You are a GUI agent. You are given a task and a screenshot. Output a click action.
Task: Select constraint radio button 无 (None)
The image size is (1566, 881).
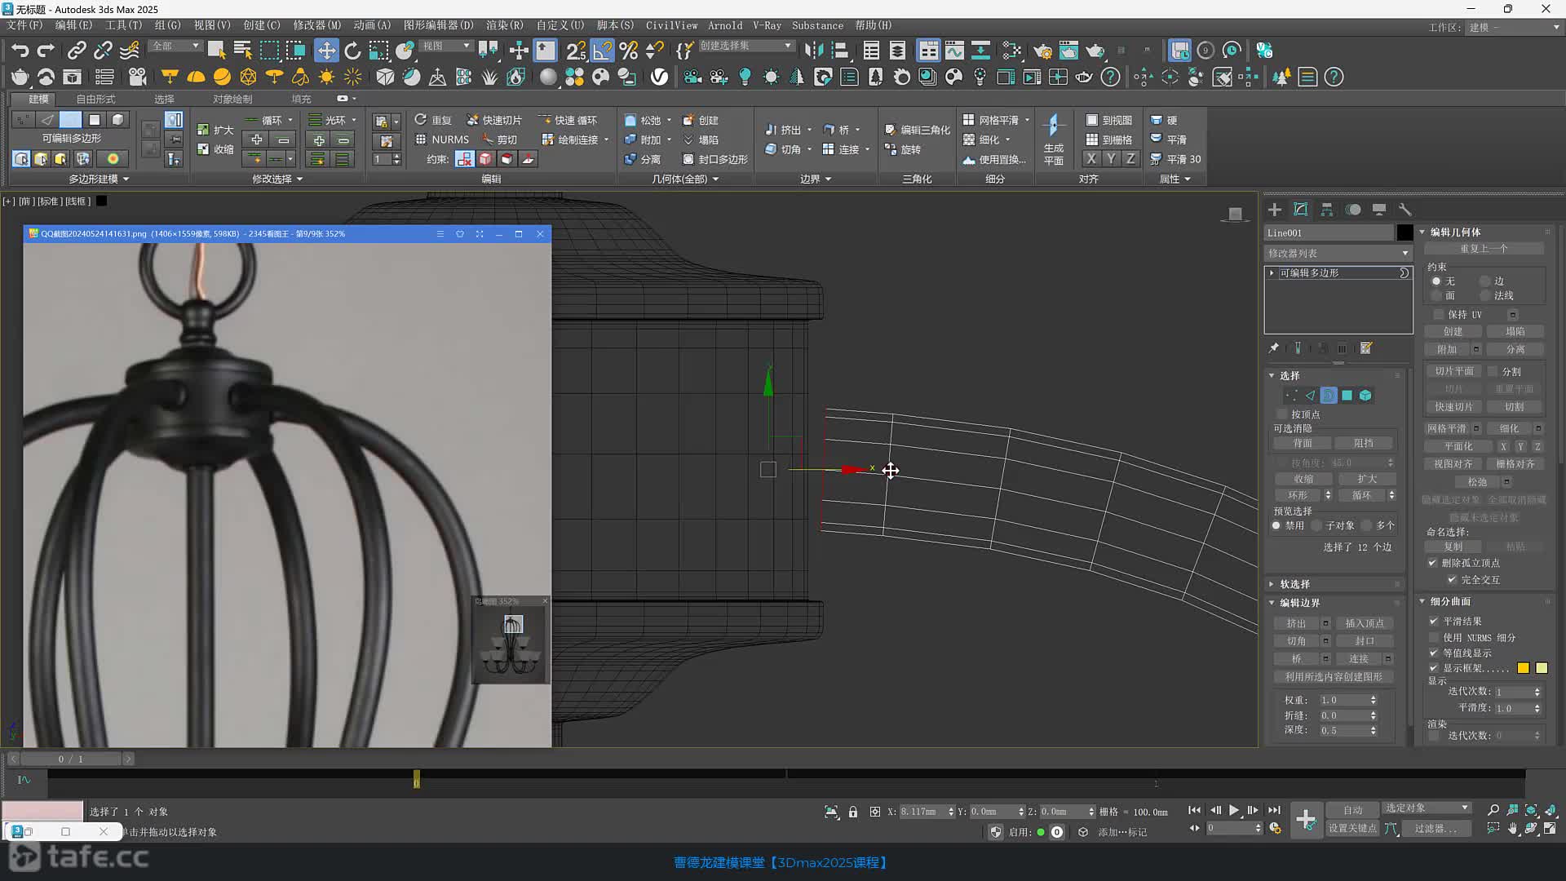coord(1436,281)
